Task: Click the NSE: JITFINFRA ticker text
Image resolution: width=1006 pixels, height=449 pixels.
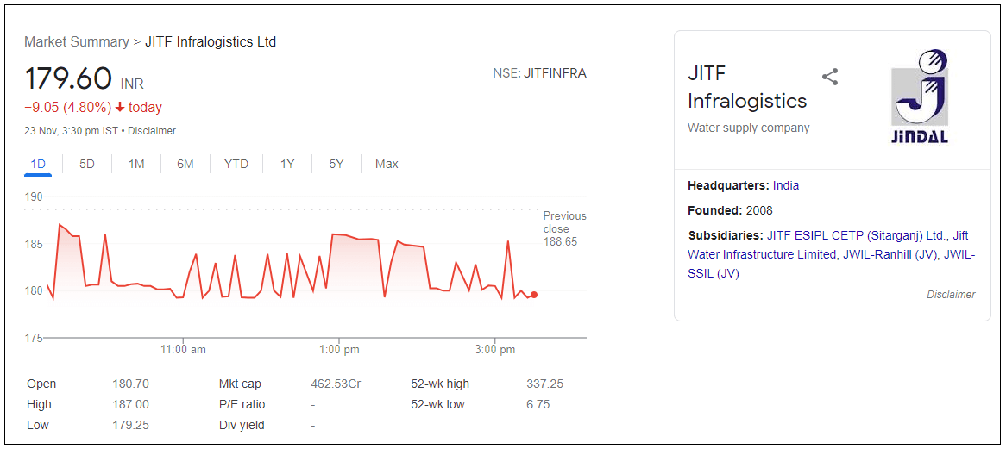Action: click(x=539, y=73)
